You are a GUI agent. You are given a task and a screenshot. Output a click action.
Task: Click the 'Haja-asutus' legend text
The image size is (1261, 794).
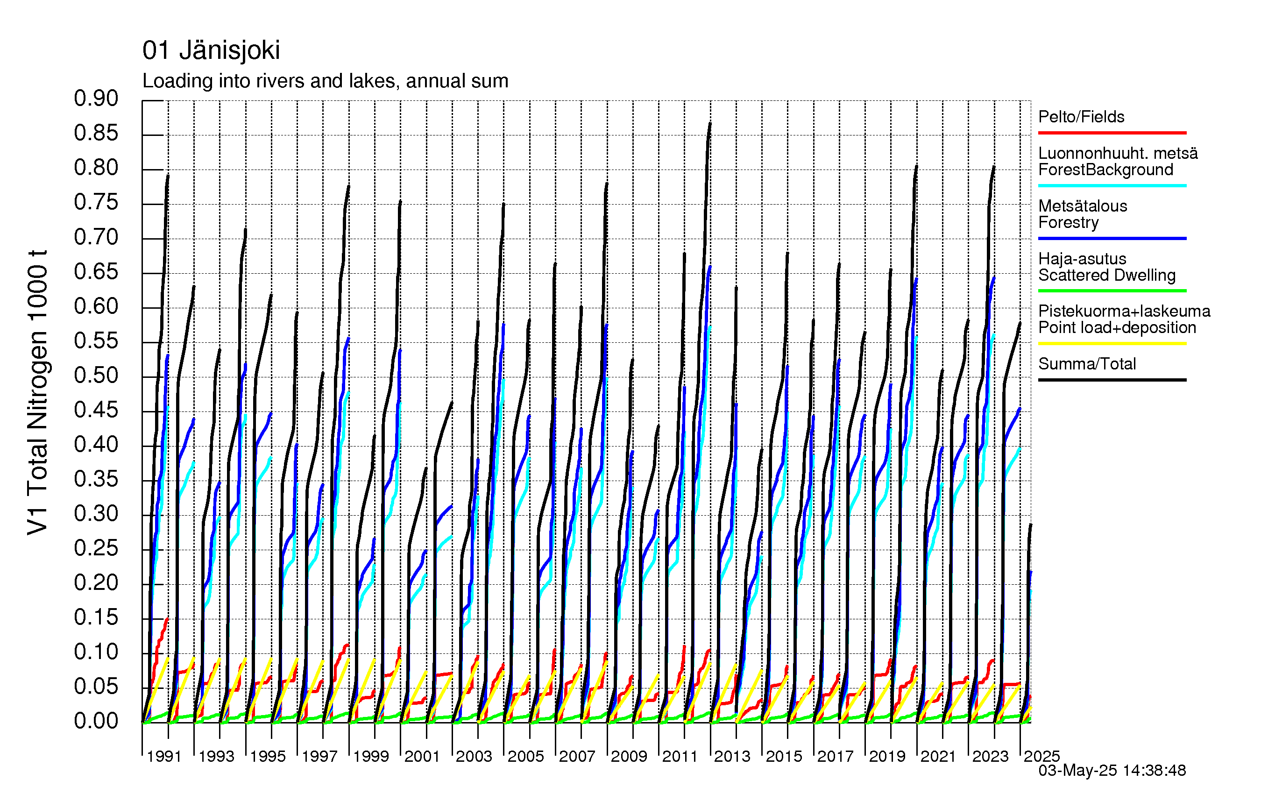tap(1083, 259)
